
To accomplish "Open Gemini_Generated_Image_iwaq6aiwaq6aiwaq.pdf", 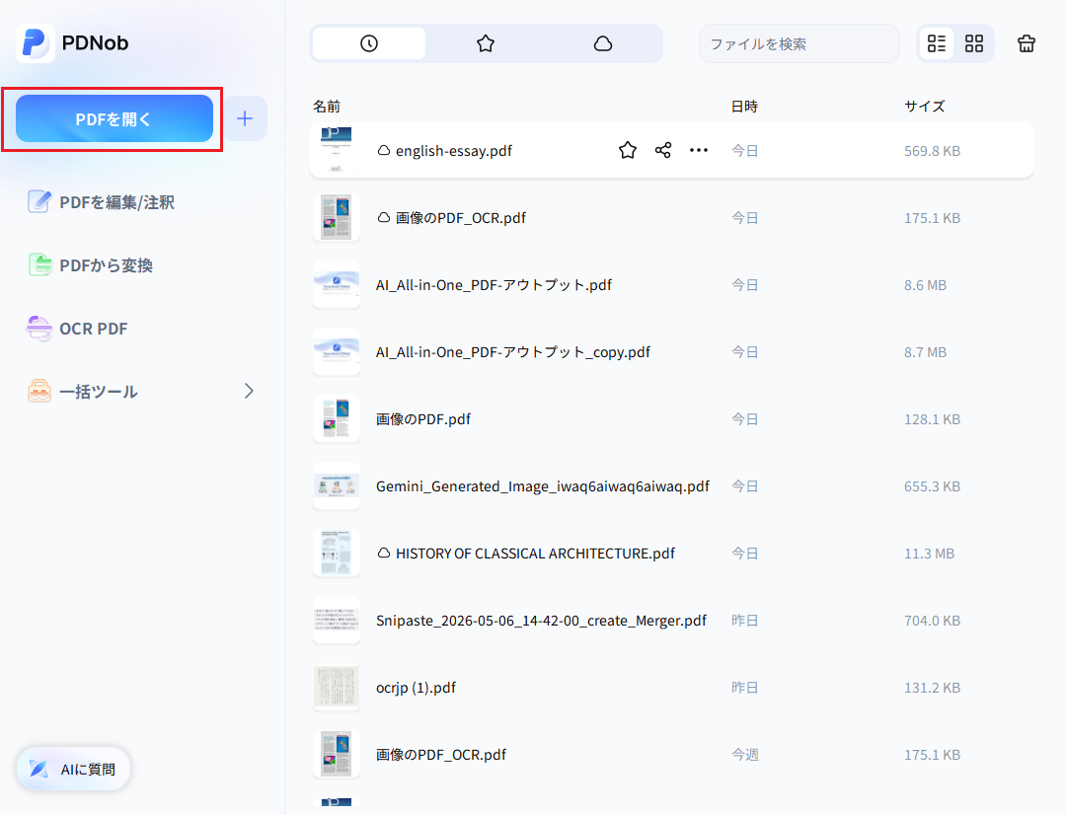I will (543, 486).
